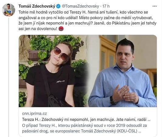162x137 pixels.
Task: Click the man in blue shirt photo
Action: 122,71
